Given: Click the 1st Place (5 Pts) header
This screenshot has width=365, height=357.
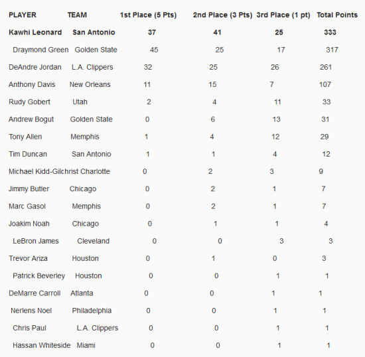Looking at the screenshot, I should pos(148,15).
